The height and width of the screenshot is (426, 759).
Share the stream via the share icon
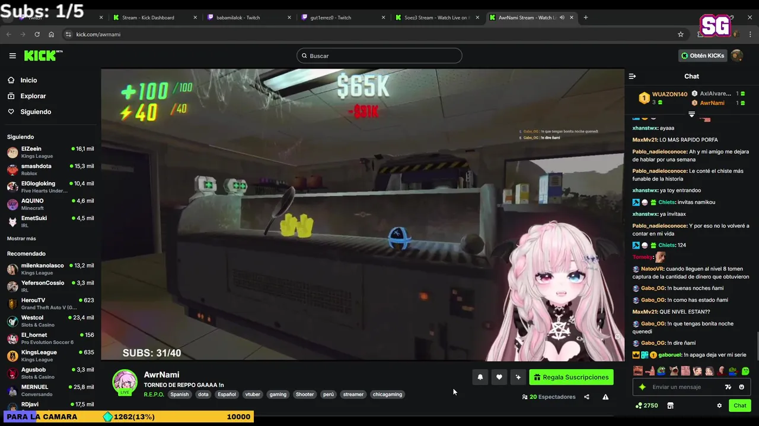tap(586, 397)
